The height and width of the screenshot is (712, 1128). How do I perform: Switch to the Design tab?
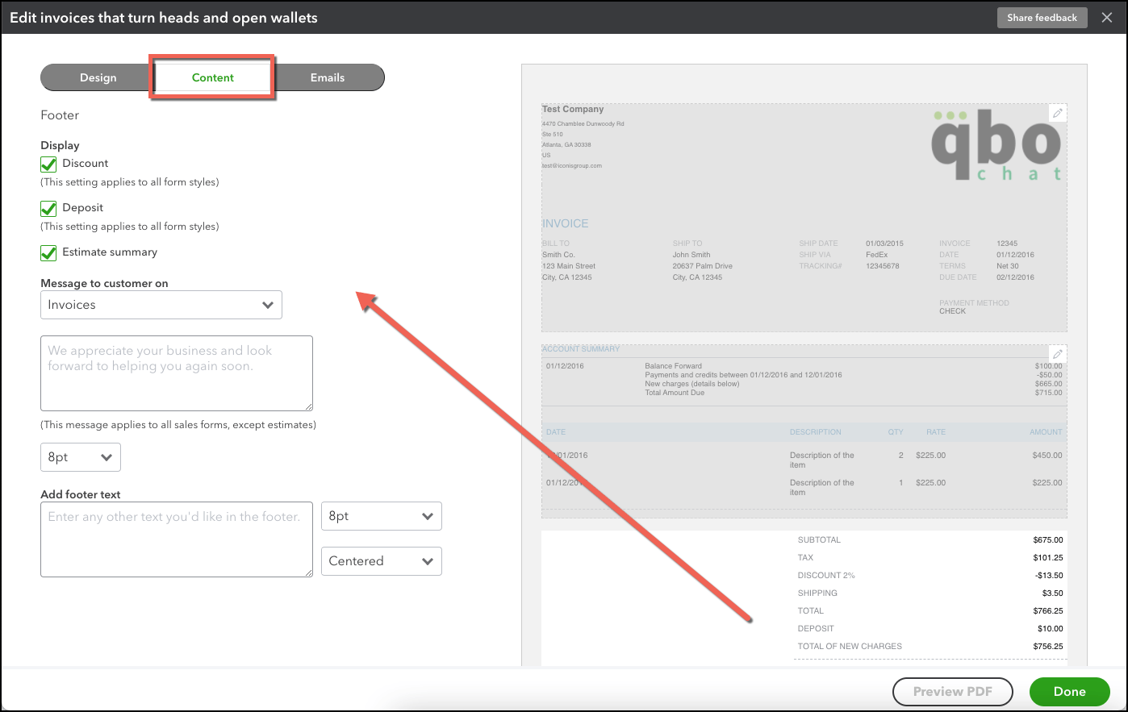[x=98, y=77]
